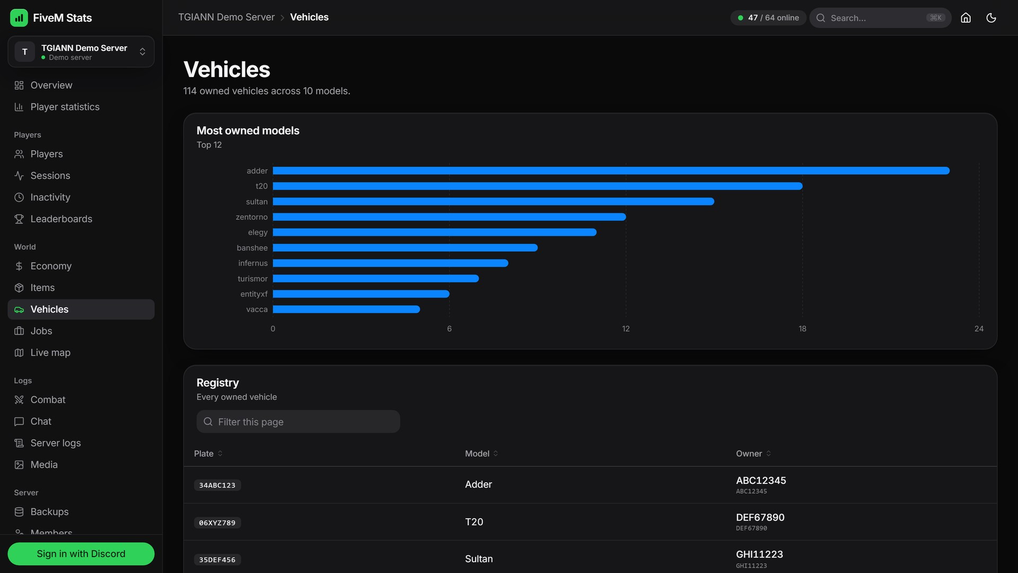This screenshot has width=1018, height=573.
Task: Click the 47 / 64 online status badge
Action: click(768, 18)
